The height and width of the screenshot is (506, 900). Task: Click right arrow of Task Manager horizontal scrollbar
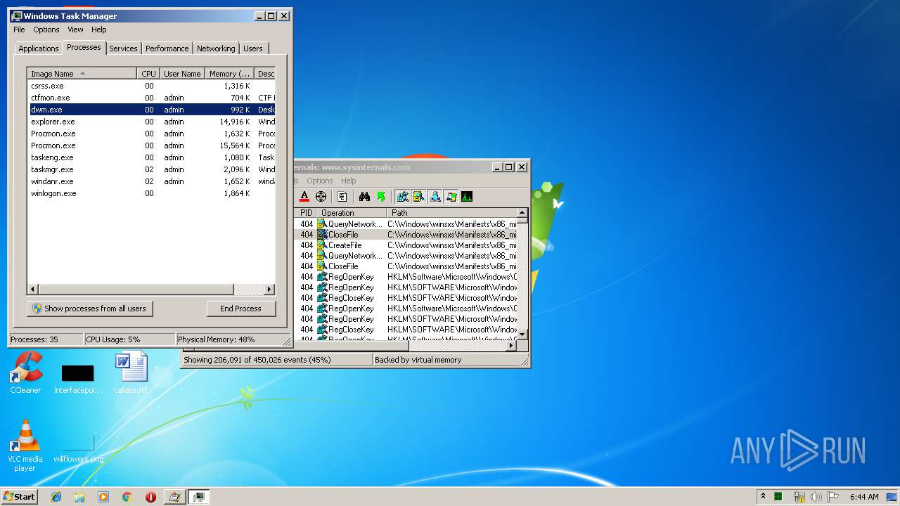click(269, 290)
